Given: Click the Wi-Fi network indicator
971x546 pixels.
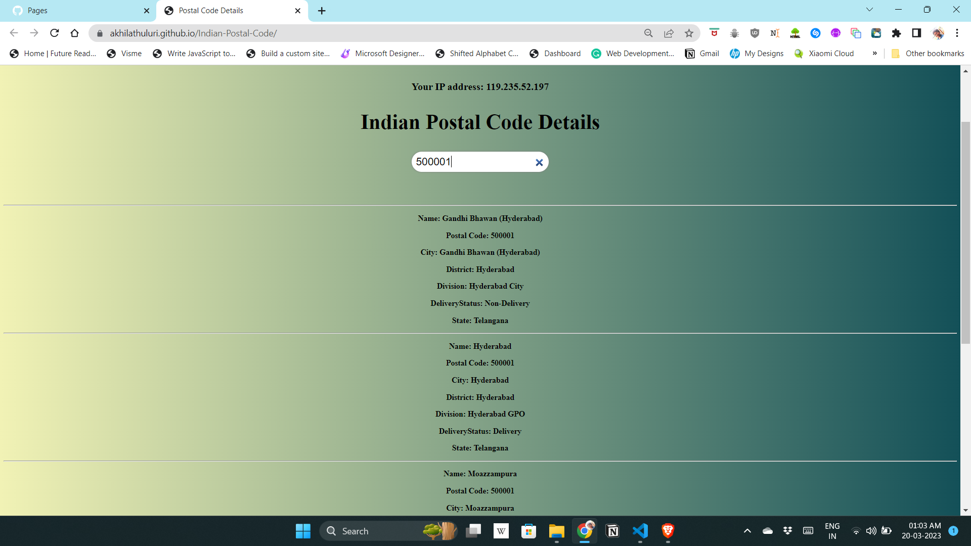Looking at the screenshot, I should [x=855, y=531].
